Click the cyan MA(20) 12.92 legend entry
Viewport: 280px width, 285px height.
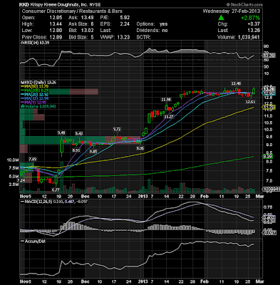pyautogui.click(x=35, y=94)
